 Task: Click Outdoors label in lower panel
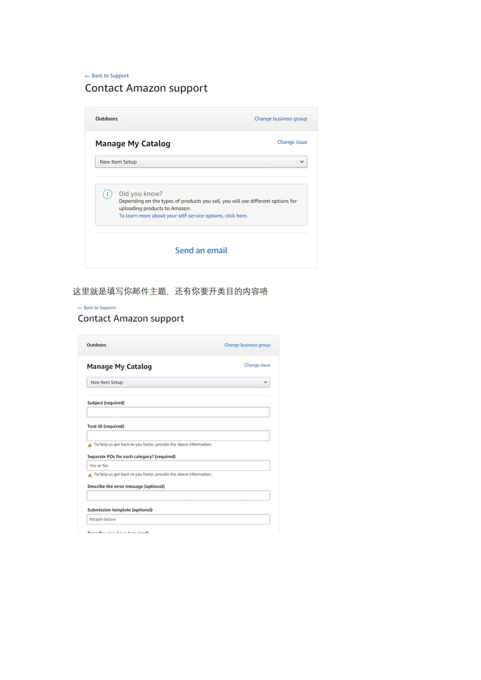[x=96, y=345]
